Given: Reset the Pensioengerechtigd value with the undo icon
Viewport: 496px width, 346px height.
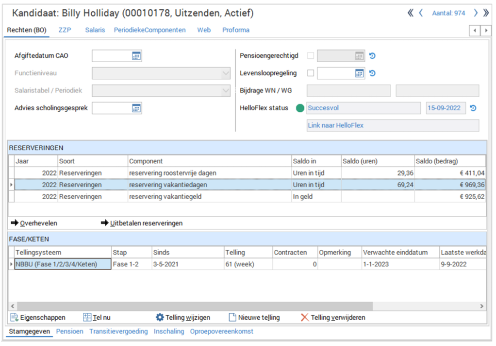Looking at the screenshot, I should tap(372, 56).
